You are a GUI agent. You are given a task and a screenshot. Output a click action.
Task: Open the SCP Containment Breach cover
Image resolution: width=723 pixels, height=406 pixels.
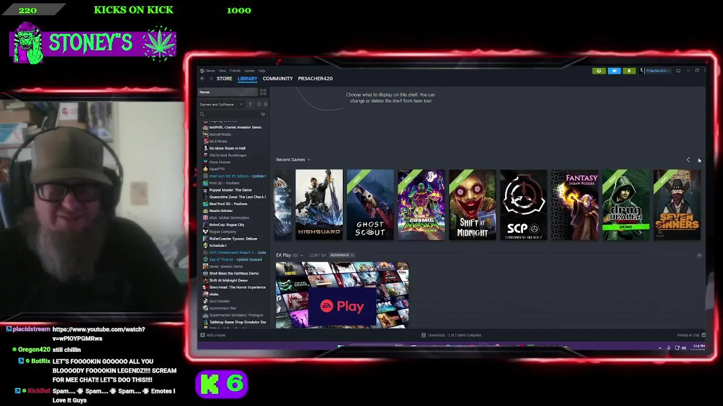point(524,205)
